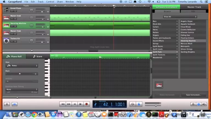Open the File menu
This screenshot has height=119, width=211.
coord(26,2)
